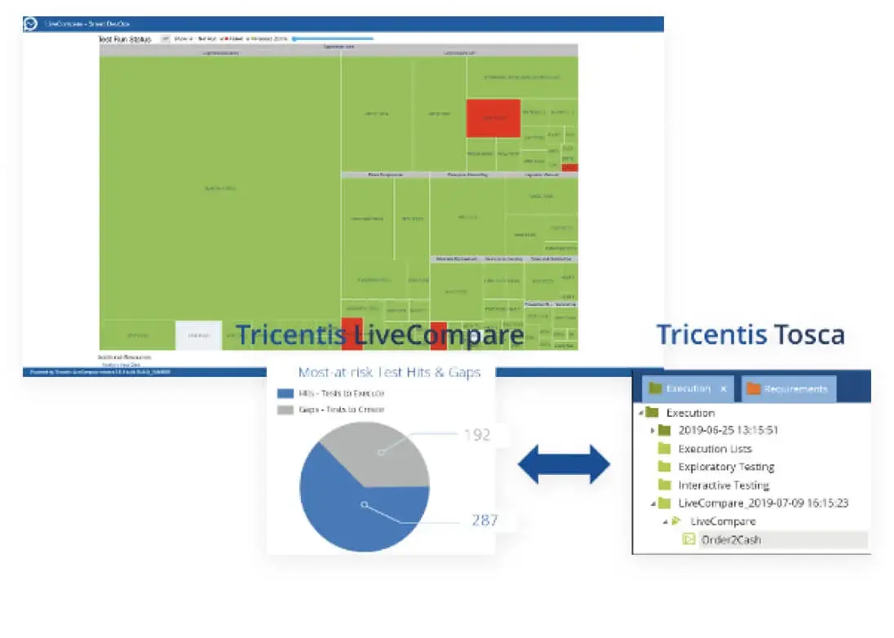Click the green Execution tab folder icon

(x=654, y=388)
